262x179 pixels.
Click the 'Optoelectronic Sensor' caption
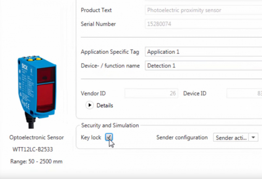tap(36, 137)
